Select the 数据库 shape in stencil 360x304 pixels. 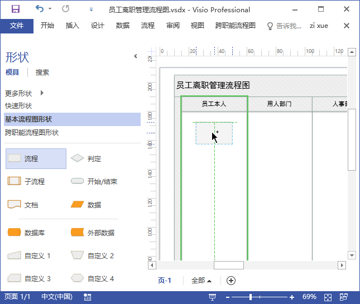[26, 233]
